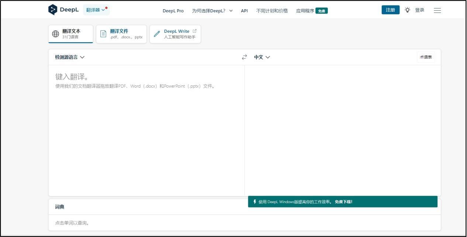
Task: Swap source and target languages
Action: point(244,57)
